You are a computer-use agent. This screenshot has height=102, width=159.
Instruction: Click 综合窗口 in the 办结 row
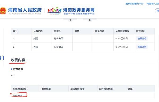pos(59,47)
